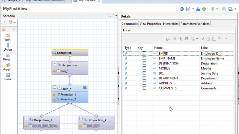Viewport: 239px width, 134px height.
Task: Pick the Rank node tool
Action: point(8,76)
